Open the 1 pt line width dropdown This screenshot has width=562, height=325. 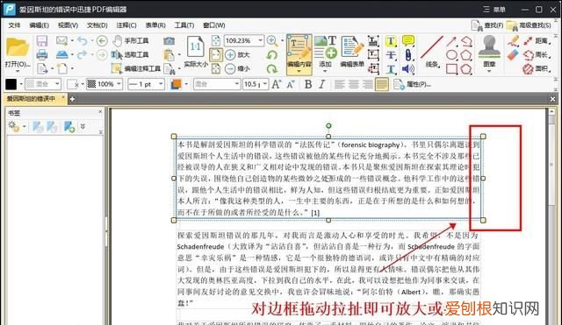(x=161, y=84)
